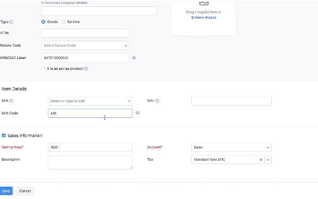Click the image upload icon

[x=204, y=3]
